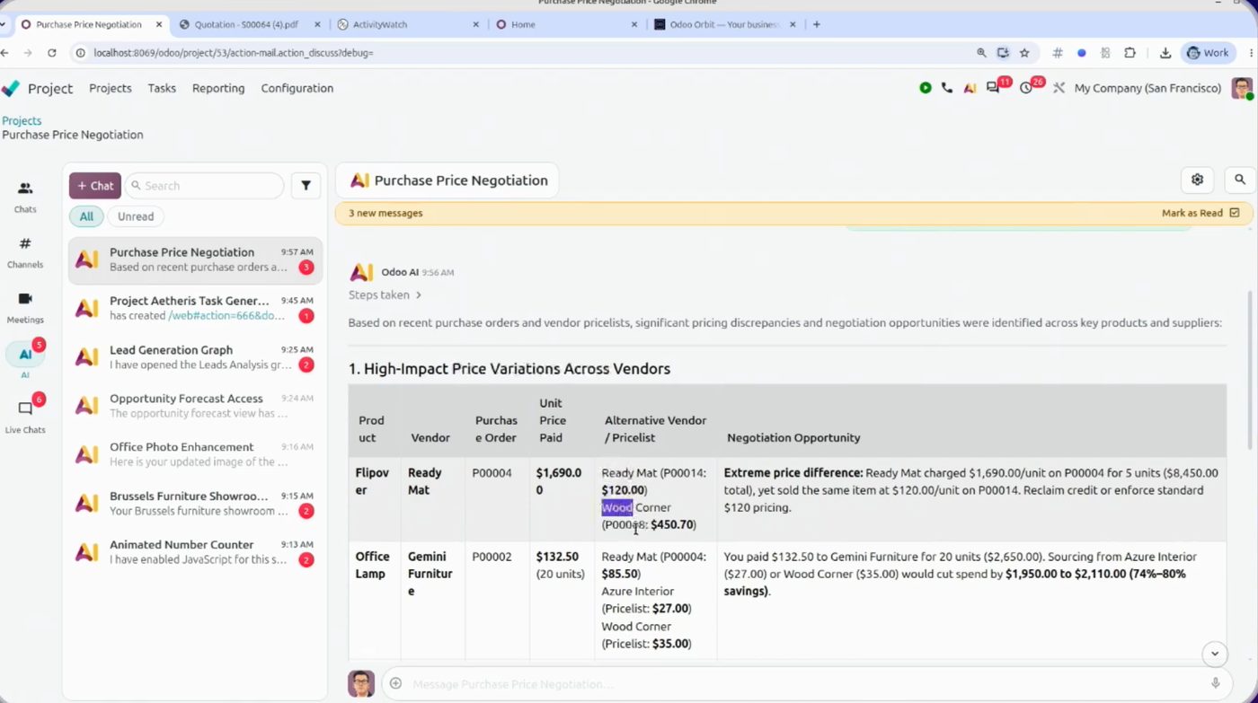
Task: Open the Project app logo icon
Action: [11, 88]
